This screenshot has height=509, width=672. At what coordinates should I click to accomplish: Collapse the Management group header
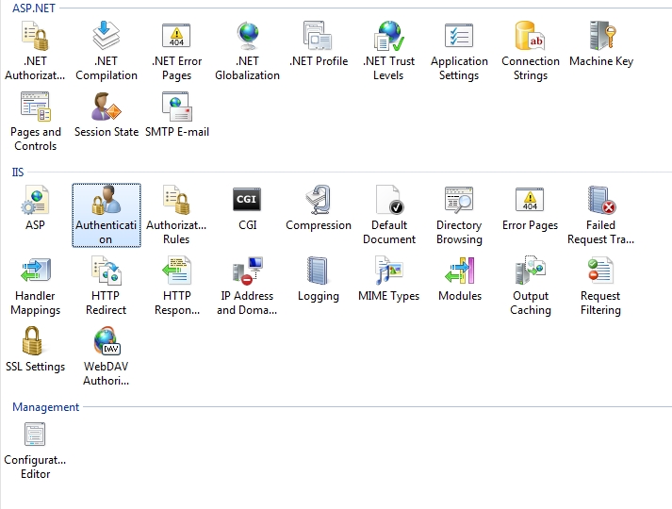click(x=45, y=407)
